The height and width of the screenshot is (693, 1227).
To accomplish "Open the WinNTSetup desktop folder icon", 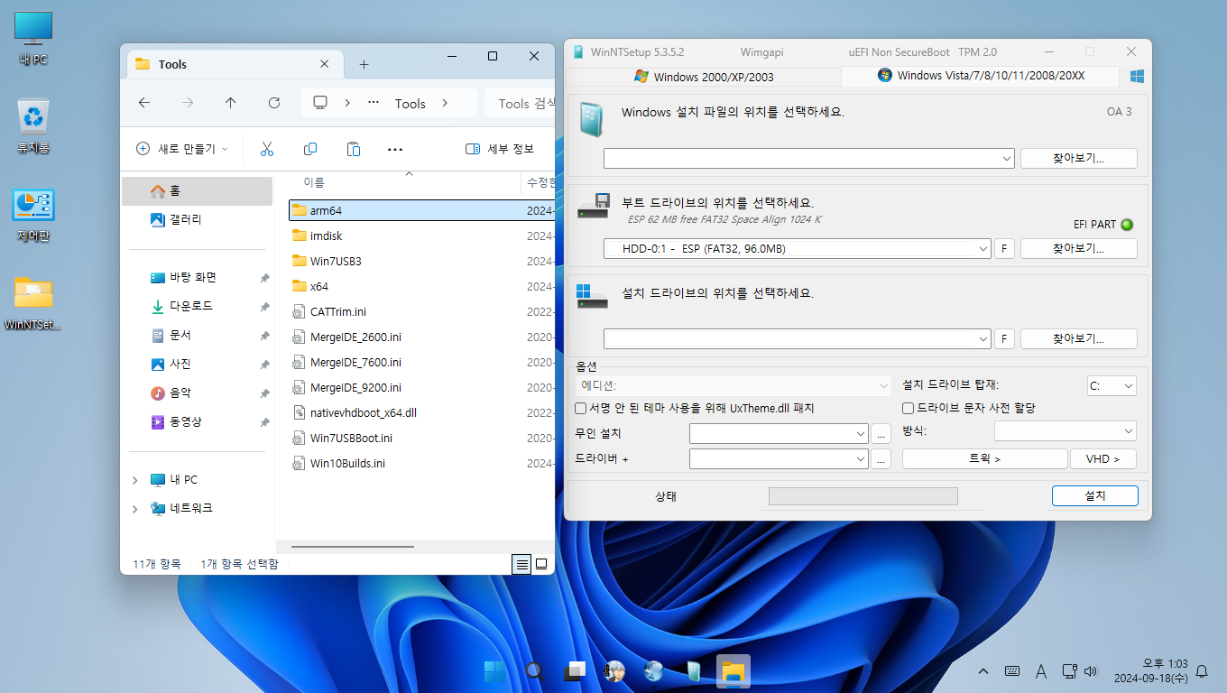I will pyautogui.click(x=33, y=302).
